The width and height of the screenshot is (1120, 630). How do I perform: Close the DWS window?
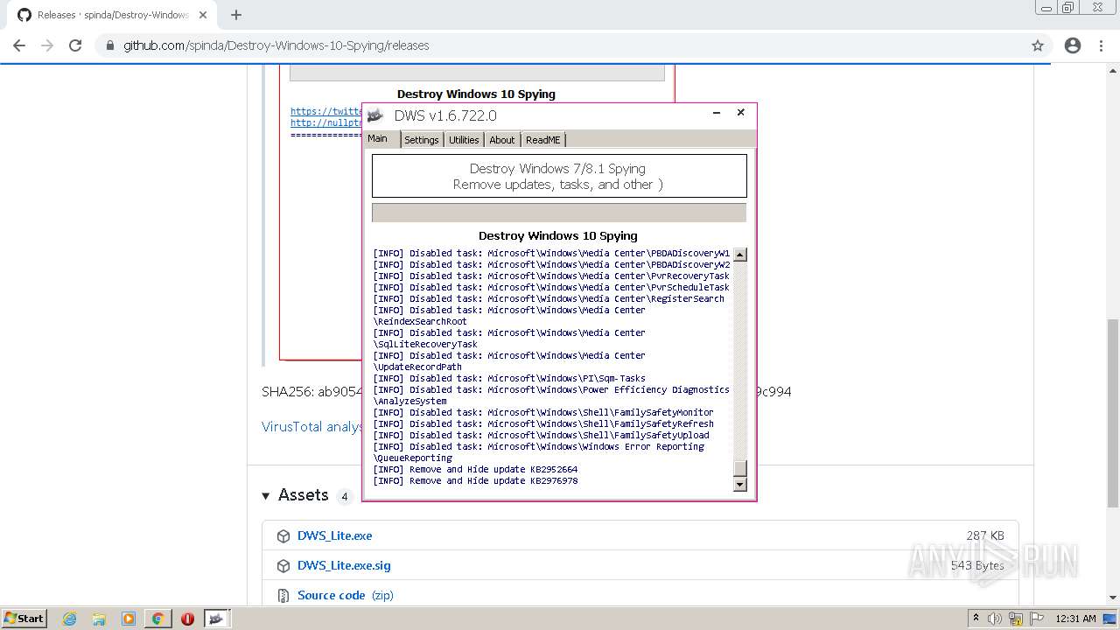(740, 113)
